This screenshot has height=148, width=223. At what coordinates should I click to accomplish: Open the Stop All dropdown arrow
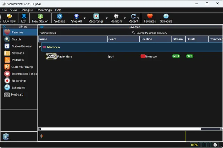[x=84, y=18]
